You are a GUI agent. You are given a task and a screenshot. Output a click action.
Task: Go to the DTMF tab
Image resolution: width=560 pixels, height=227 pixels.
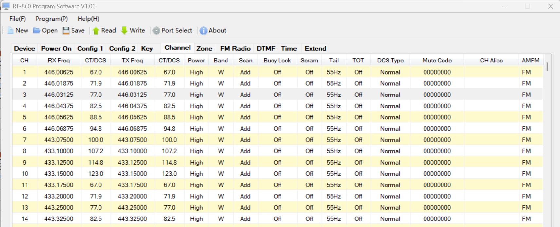tap(265, 49)
